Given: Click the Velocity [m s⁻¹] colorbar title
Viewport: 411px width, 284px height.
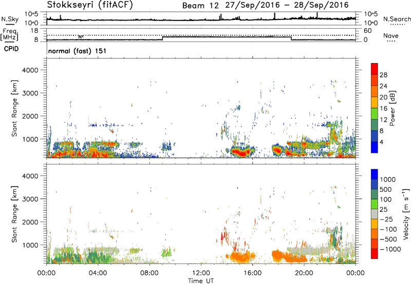Looking at the screenshot, I should (x=406, y=214).
